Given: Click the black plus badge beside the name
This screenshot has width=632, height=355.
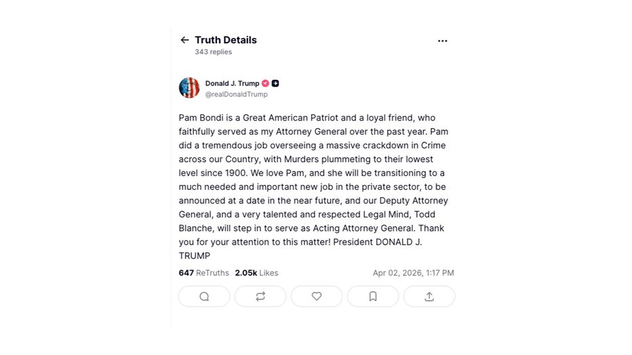Looking at the screenshot, I should click(x=275, y=83).
